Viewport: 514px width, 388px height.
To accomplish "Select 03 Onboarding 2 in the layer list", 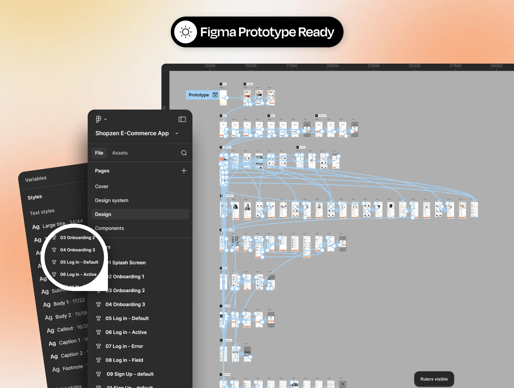I will pyautogui.click(x=125, y=290).
